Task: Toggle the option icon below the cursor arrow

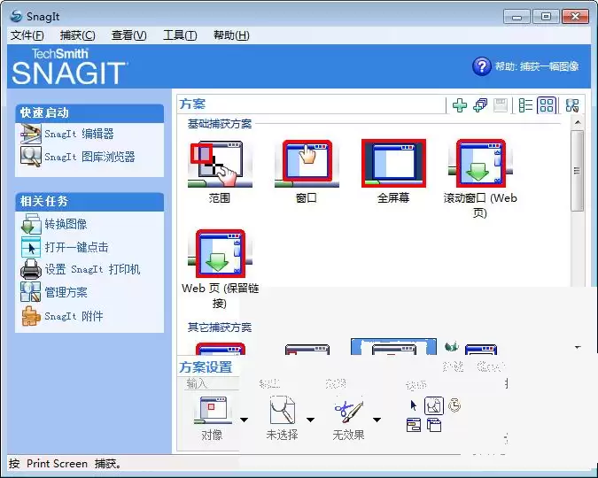Action: pos(414,425)
